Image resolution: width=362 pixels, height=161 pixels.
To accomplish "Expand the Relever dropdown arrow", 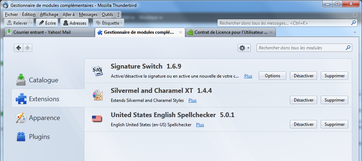I will (32, 23).
